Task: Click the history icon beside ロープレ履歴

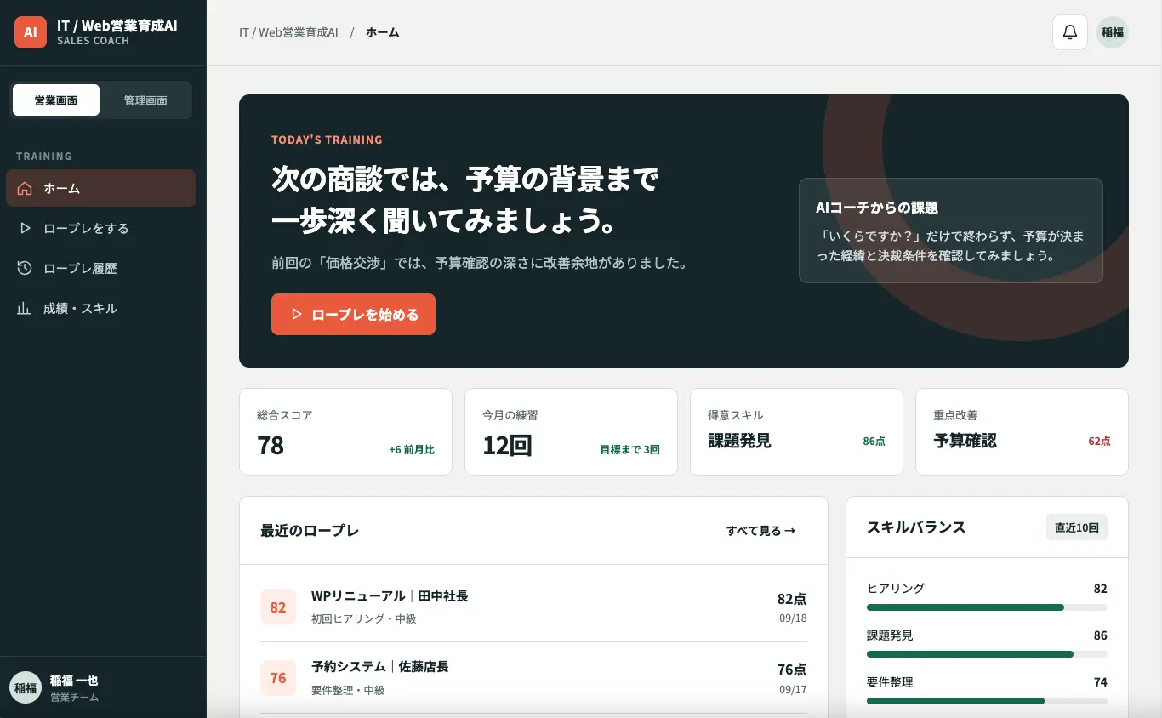Action: (25, 268)
